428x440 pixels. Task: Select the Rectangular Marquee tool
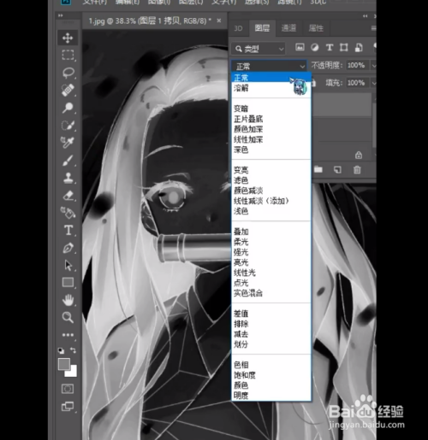pos(68,55)
